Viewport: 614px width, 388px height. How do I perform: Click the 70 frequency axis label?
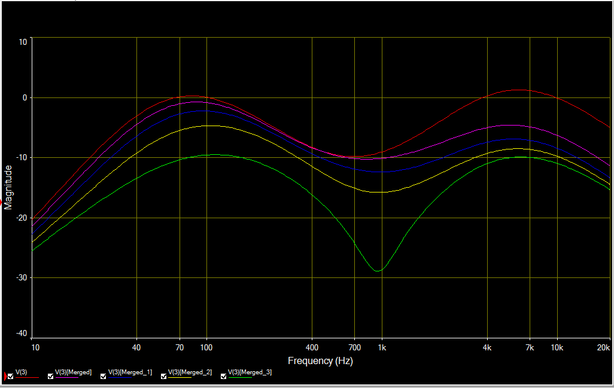tap(180, 347)
